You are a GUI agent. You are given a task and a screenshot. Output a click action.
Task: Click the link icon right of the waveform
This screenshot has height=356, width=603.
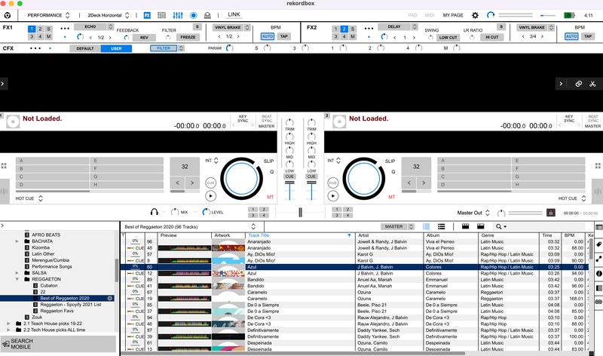(578, 84)
